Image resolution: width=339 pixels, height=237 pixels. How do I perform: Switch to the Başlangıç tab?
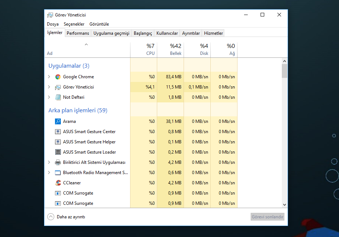[143, 33]
